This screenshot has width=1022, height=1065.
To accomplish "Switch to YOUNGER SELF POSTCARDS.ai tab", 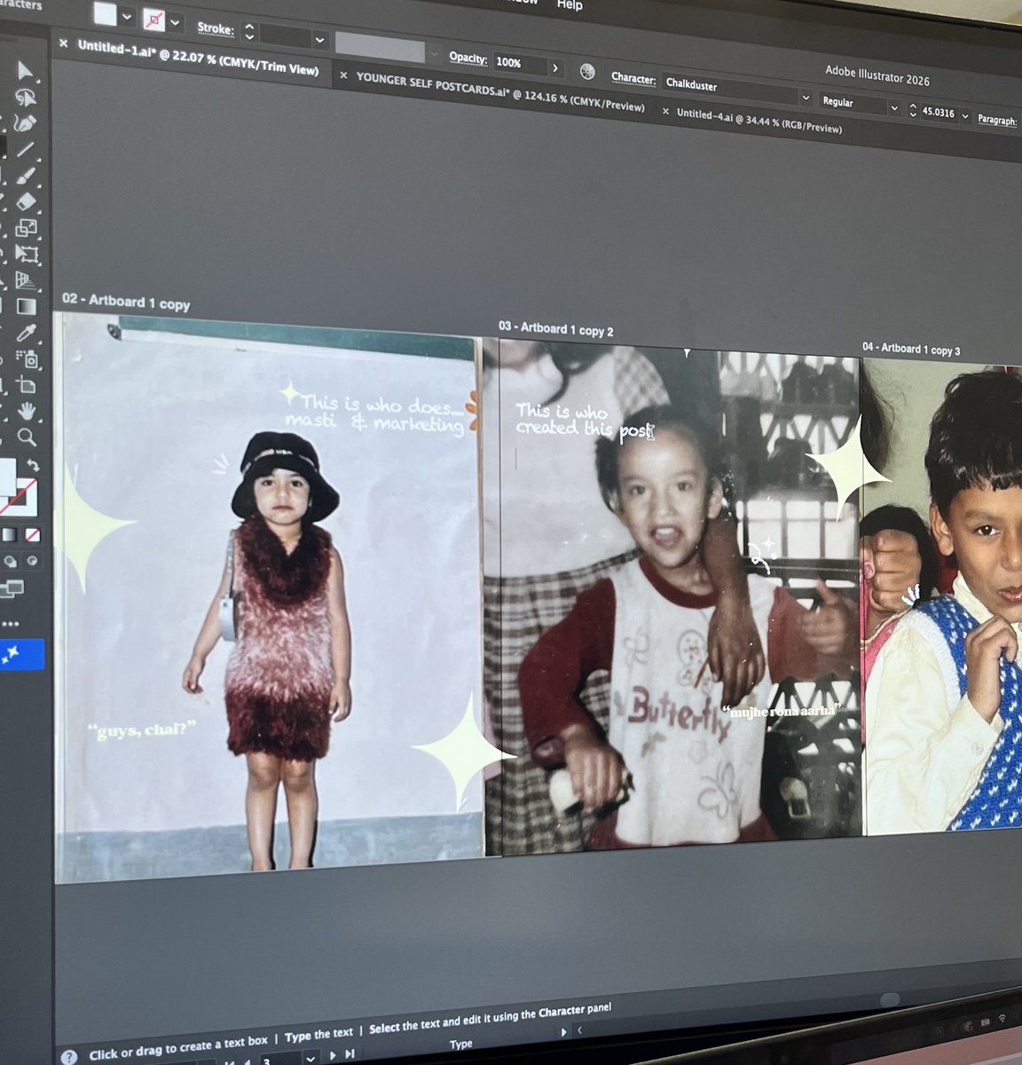I will (500, 92).
